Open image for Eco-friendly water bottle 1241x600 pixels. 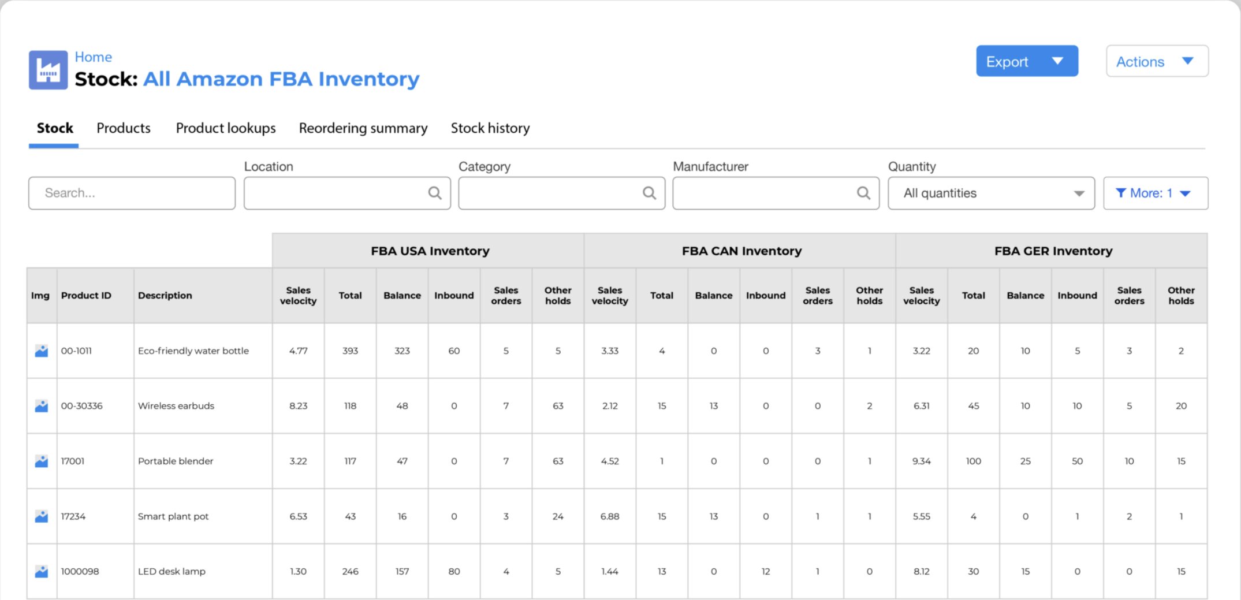[42, 351]
